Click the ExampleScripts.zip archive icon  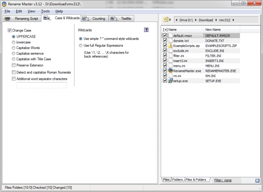click(170, 46)
